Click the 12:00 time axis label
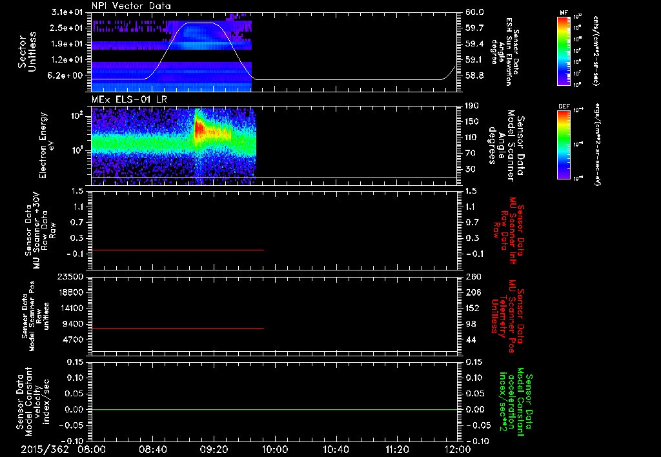This screenshot has width=661, height=457. (x=458, y=449)
